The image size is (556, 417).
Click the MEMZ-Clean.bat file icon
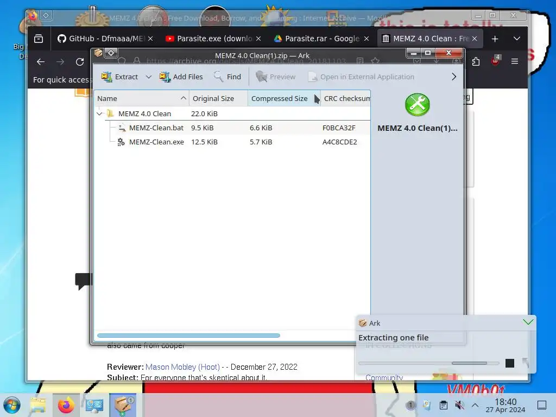[122, 128]
